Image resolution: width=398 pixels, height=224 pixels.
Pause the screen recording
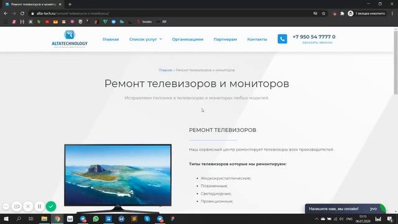pos(40,207)
